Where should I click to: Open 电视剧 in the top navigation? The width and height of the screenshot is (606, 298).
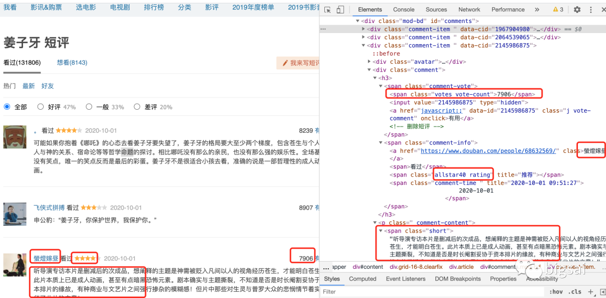point(120,7)
